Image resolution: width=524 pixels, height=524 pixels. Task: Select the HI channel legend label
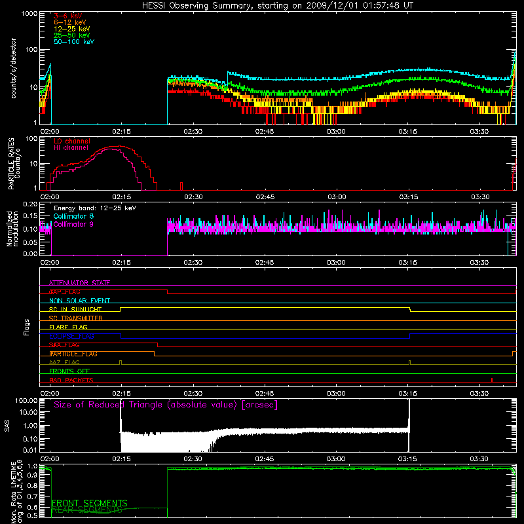coord(71,148)
